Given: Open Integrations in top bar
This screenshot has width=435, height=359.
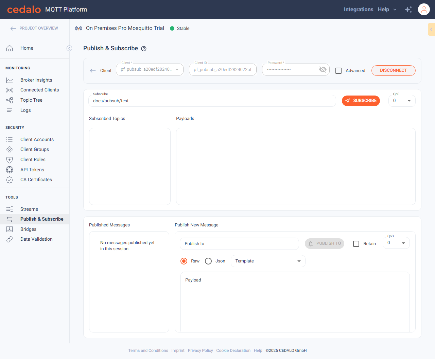Looking at the screenshot, I should pyautogui.click(x=359, y=10).
